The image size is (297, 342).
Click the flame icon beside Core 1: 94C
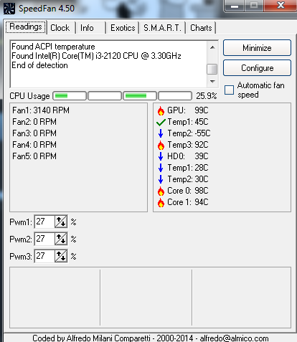click(161, 202)
